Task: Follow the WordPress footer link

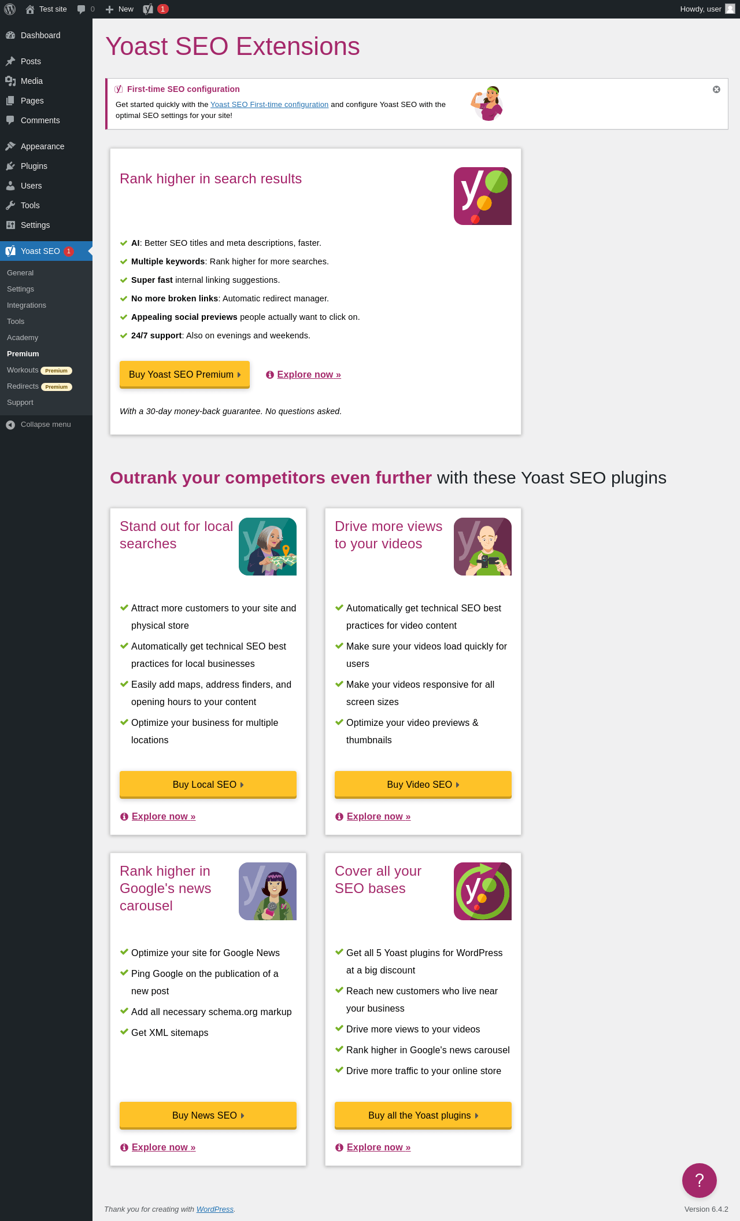Action: click(x=215, y=1209)
